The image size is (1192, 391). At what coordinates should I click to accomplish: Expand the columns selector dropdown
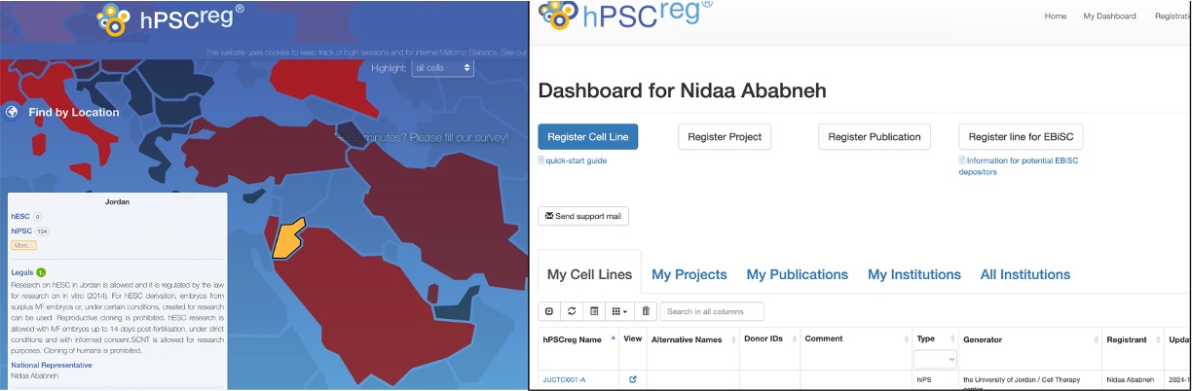tap(618, 311)
